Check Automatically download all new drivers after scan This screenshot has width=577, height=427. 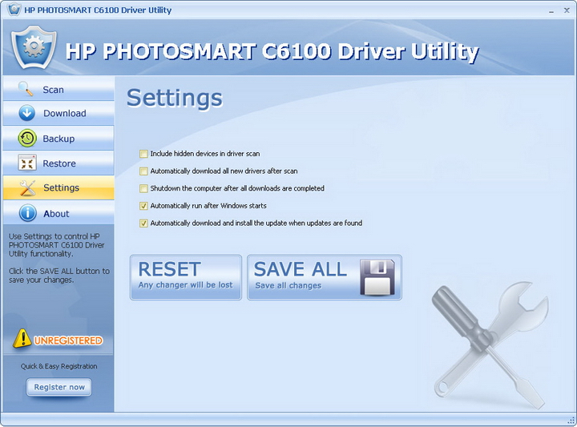(x=143, y=171)
